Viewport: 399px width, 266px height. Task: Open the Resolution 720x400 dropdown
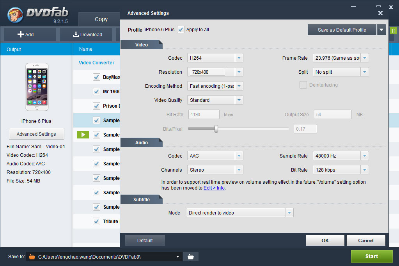tap(239, 72)
